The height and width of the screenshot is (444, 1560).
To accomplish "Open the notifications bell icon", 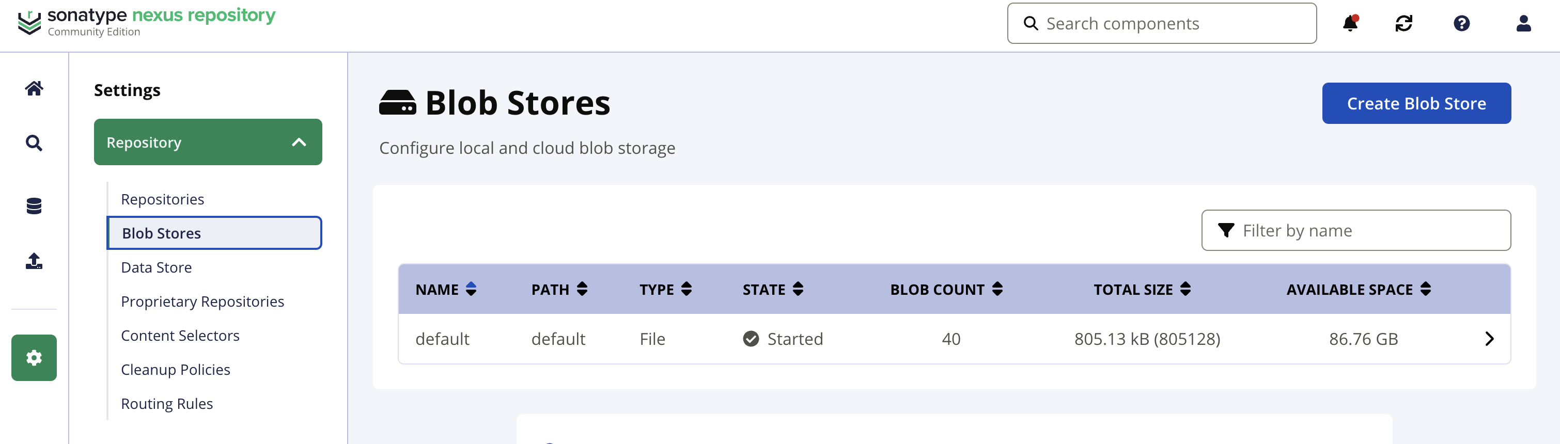I will [x=1350, y=24].
